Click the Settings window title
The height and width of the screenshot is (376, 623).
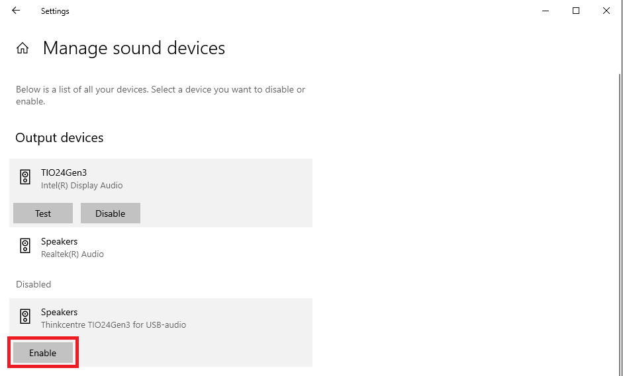pyautogui.click(x=55, y=11)
